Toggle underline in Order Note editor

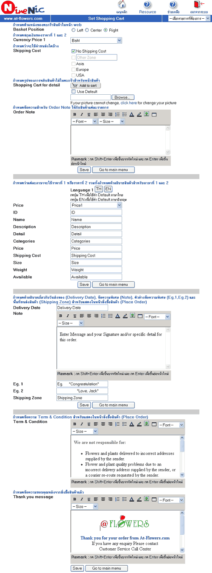(89, 114)
